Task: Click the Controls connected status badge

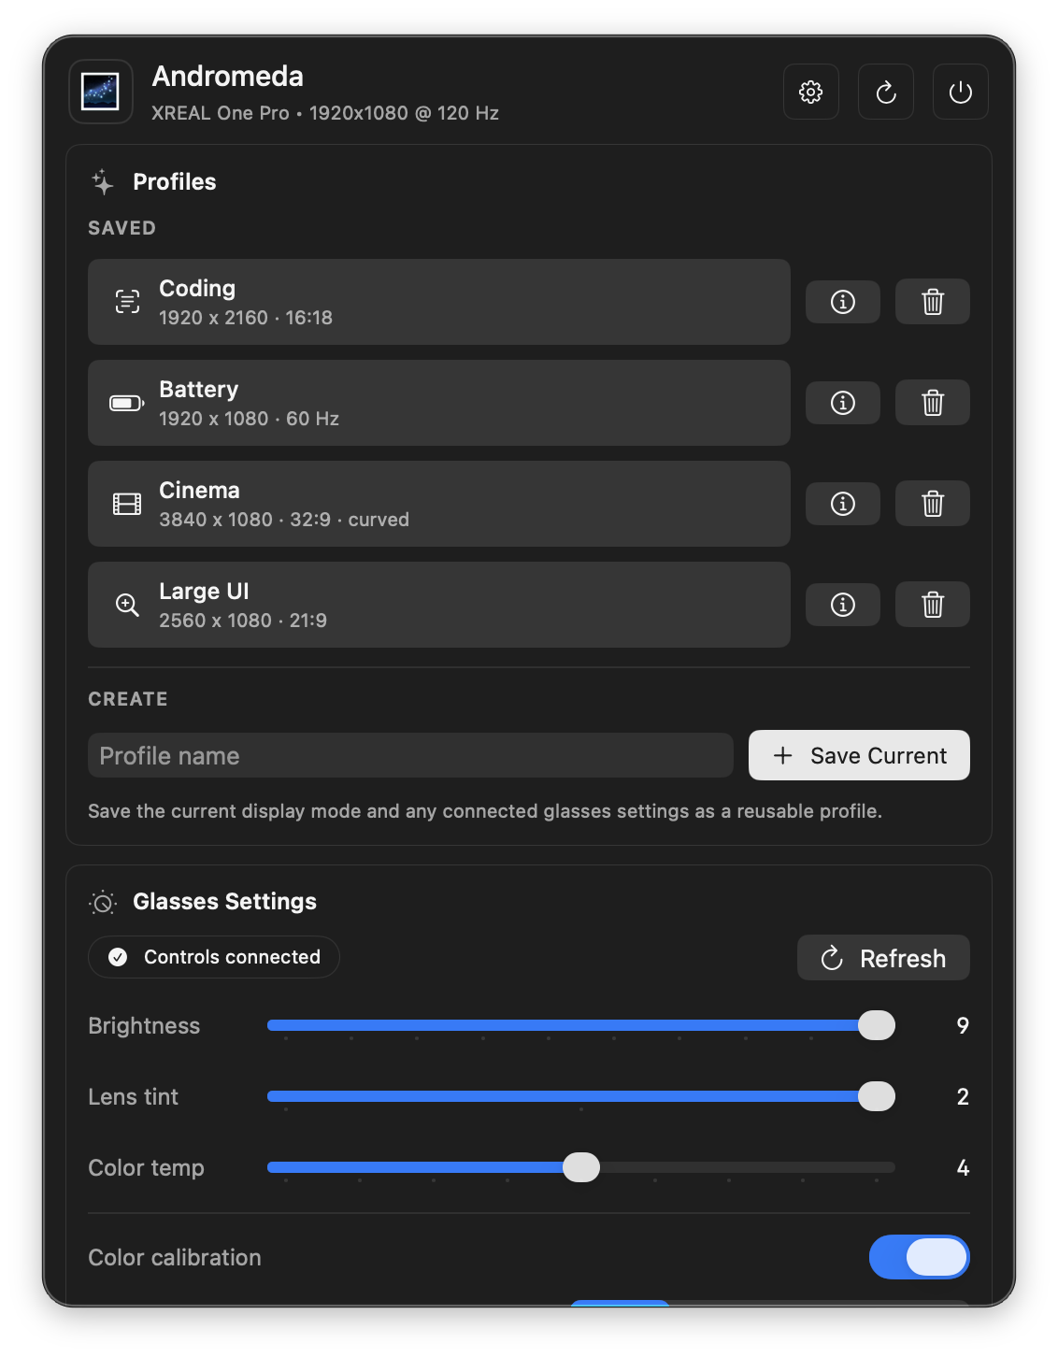Action: [213, 957]
